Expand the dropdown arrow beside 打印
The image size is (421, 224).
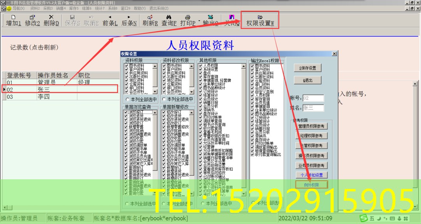[x=199, y=21]
